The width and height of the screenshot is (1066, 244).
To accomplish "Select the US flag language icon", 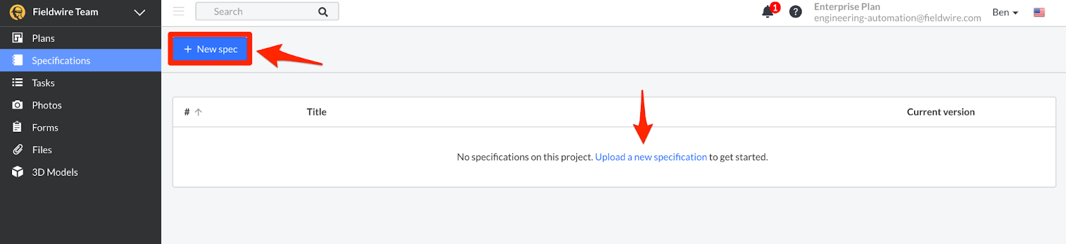I will pos(1039,13).
